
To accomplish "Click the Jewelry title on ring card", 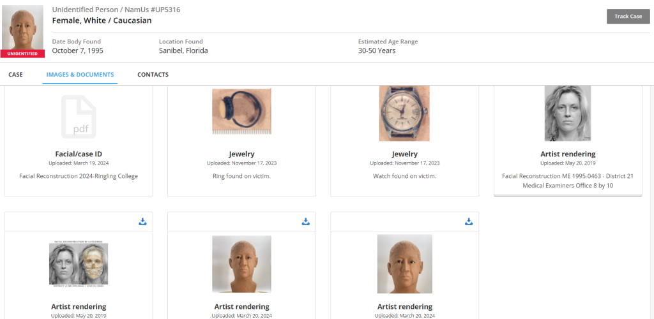I will 241,154.
